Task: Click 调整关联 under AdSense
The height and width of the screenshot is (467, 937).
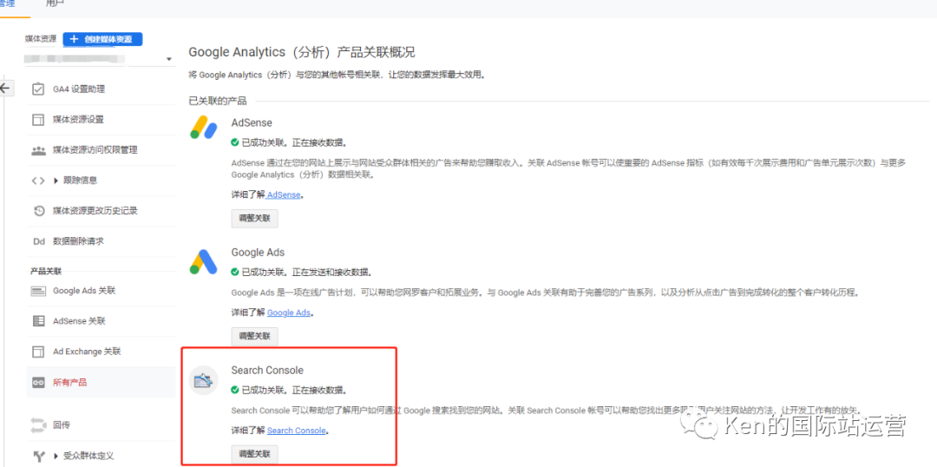Action: 254,218
